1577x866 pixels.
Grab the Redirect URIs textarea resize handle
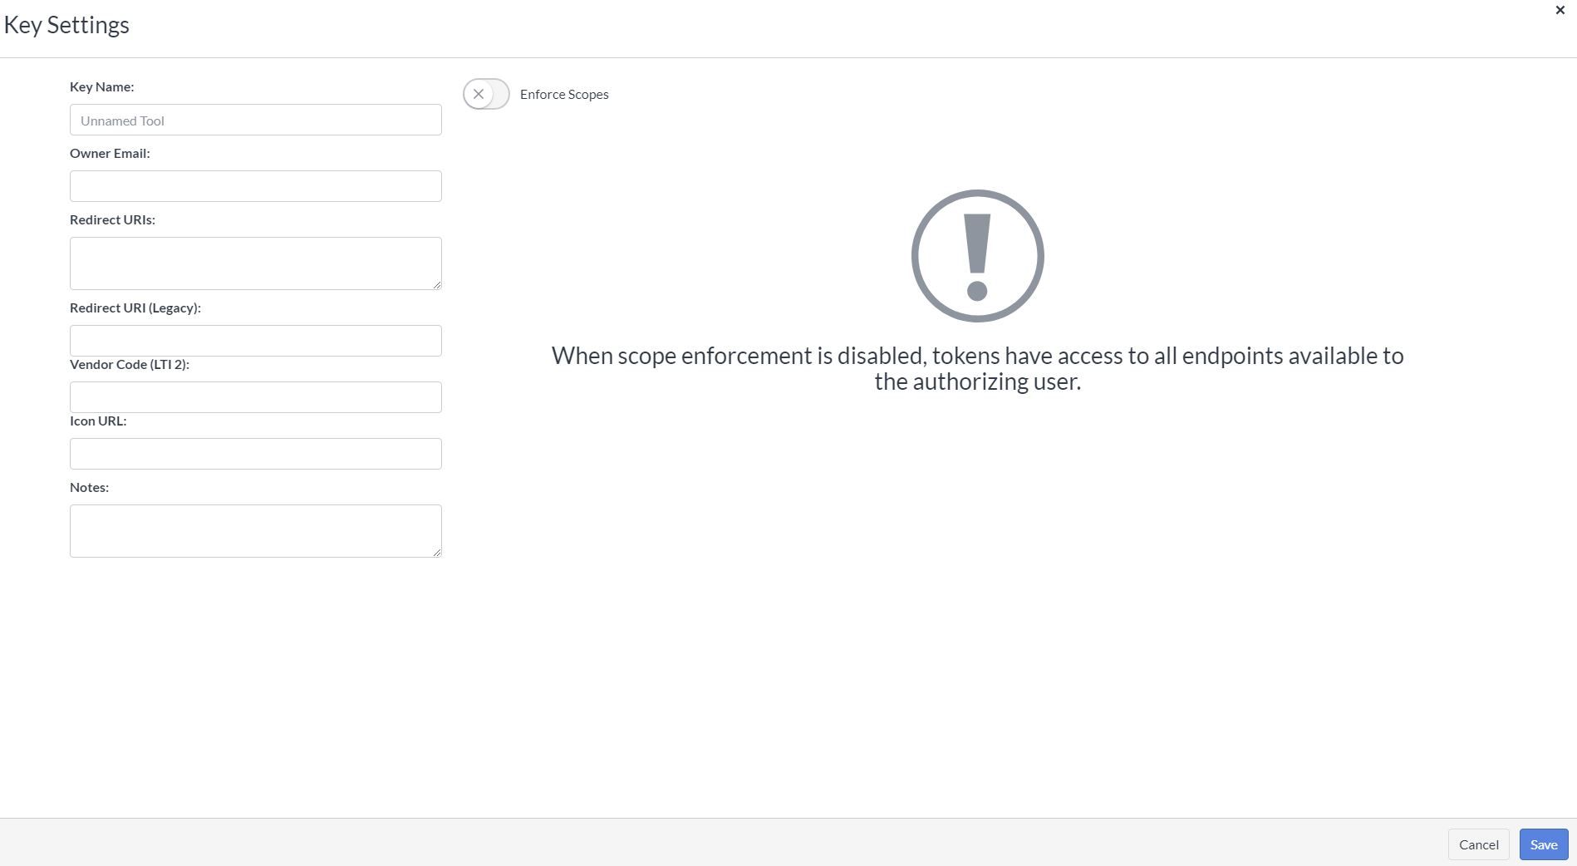(436, 284)
